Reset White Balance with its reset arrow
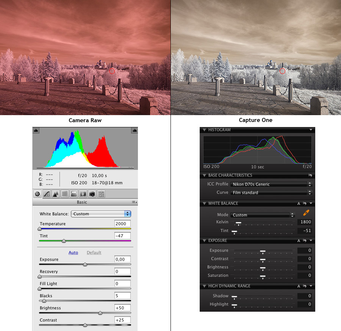 click(x=305, y=204)
